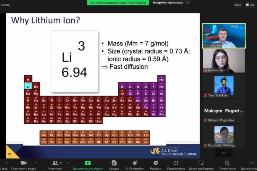Screen dimensions: 257x171
Task: Expand video options arrow next to camera
Action: point(35,163)
